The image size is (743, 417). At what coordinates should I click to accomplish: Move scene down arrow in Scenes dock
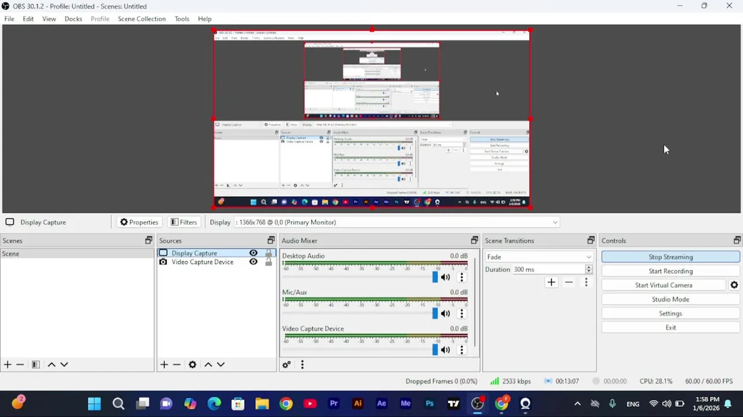pyautogui.click(x=64, y=364)
